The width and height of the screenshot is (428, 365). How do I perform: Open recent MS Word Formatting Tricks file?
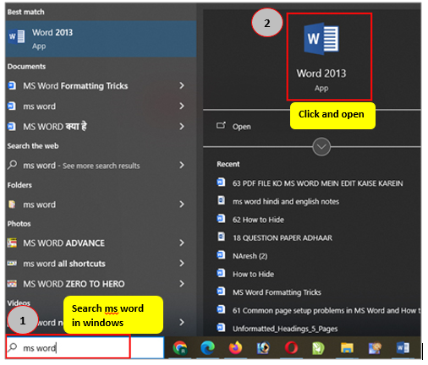coord(277,292)
